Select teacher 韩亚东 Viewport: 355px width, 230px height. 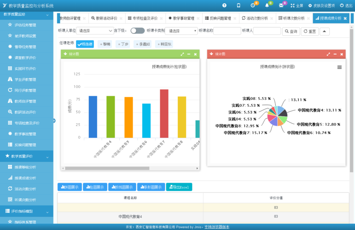[x=164, y=44]
